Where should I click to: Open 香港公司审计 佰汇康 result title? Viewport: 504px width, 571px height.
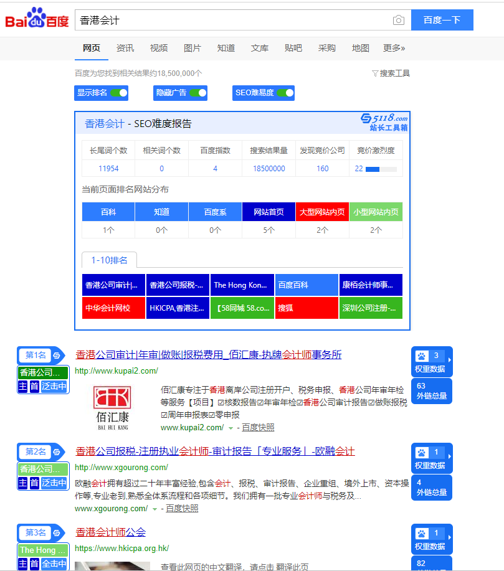[209, 355]
